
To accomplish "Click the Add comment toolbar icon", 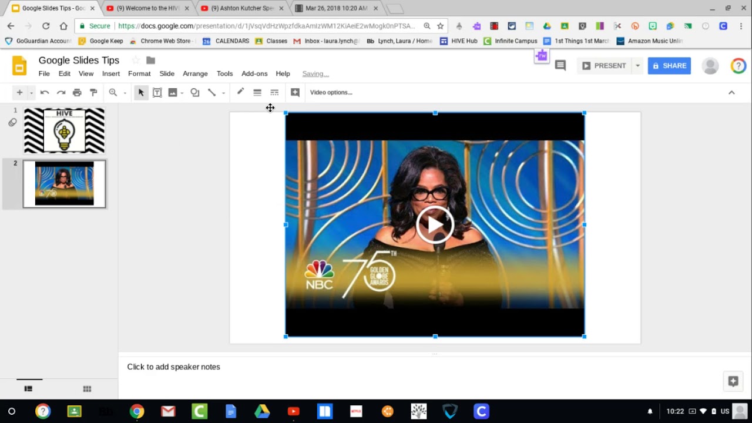I will tap(295, 92).
